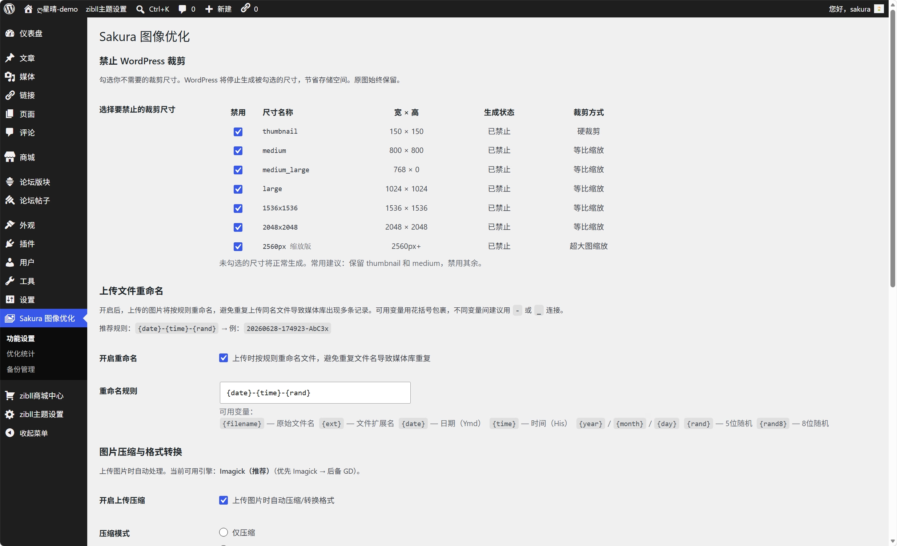Disable the 开启重命名 checkbox
The width and height of the screenshot is (897, 546).
224,358
